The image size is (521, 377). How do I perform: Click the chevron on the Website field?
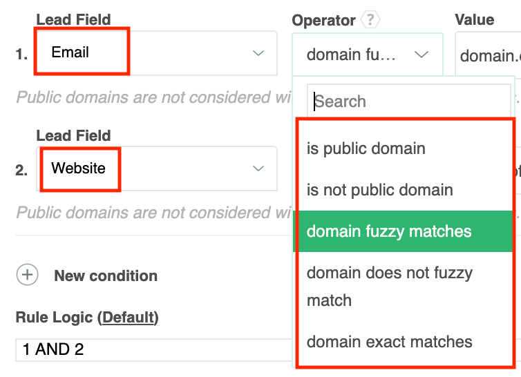pos(258,168)
